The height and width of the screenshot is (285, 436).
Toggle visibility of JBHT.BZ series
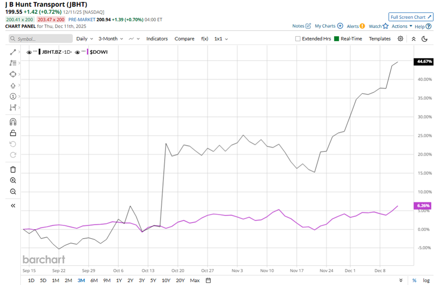point(29,52)
